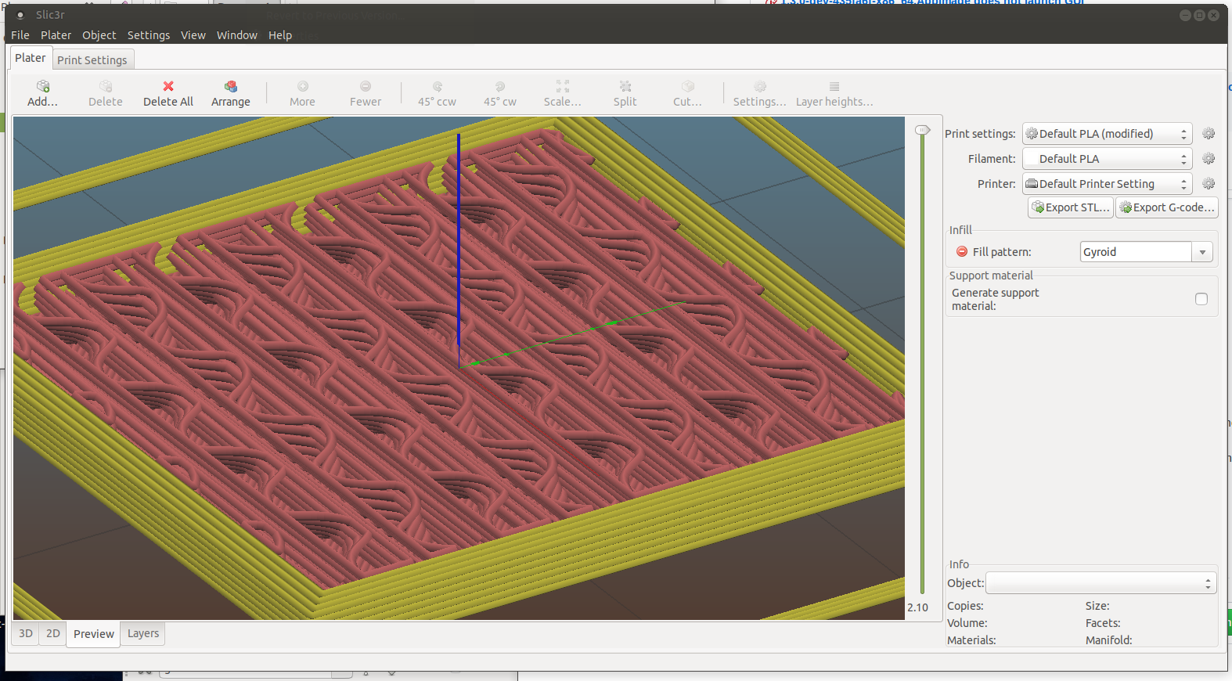Image resolution: width=1232 pixels, height=681 pixels.
Task: Click the Split toolbar icon
Action: coord(625,86)
